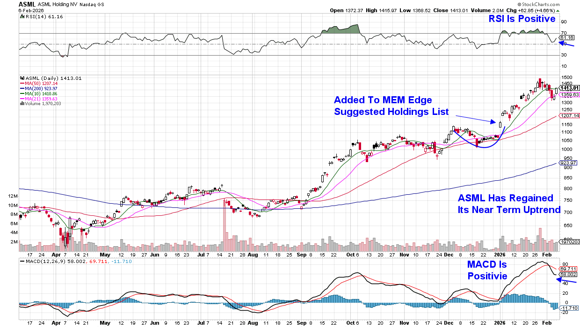This screenshot has width=580, height=327.
Task: Click the MACD Is Positivie annotation text
Action: tap(487, 270)
